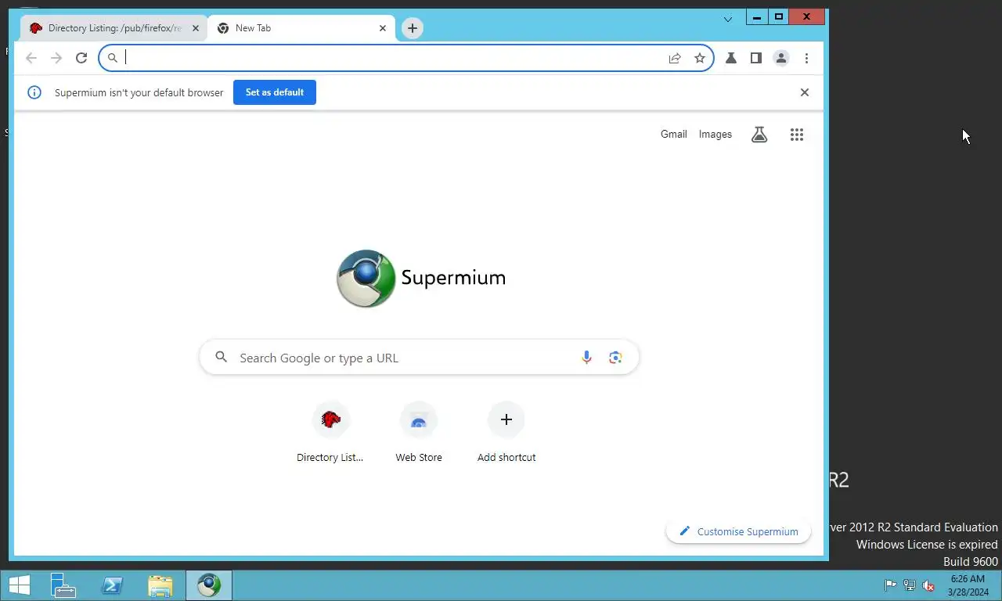Open the Gmail link
The height and width of the screenshot is (601, 1002).
(674, 135)
